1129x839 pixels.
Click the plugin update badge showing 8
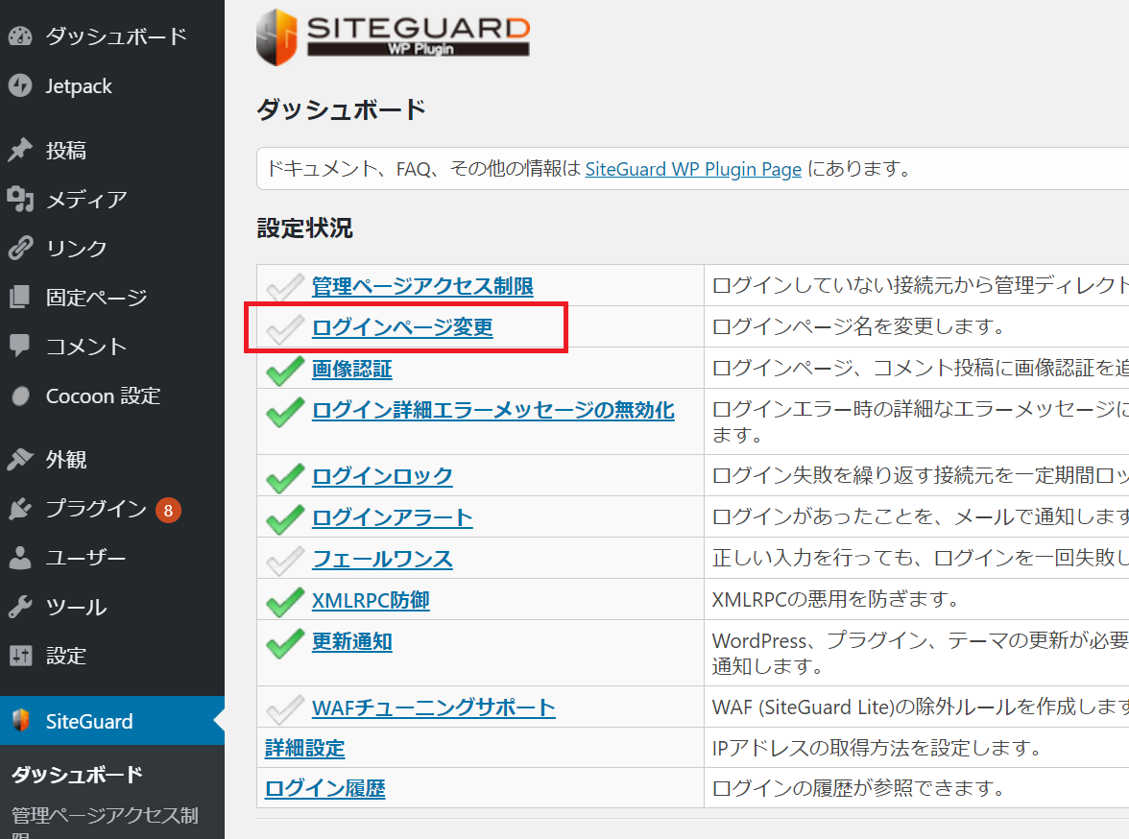(169, 510)
